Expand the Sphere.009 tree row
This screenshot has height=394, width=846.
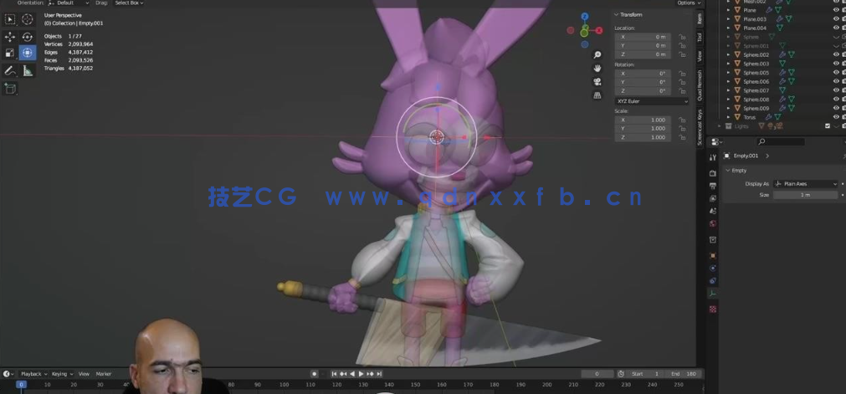coord(728,109)
